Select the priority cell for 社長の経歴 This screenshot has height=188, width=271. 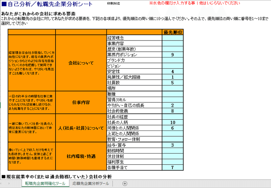point(173,117)
